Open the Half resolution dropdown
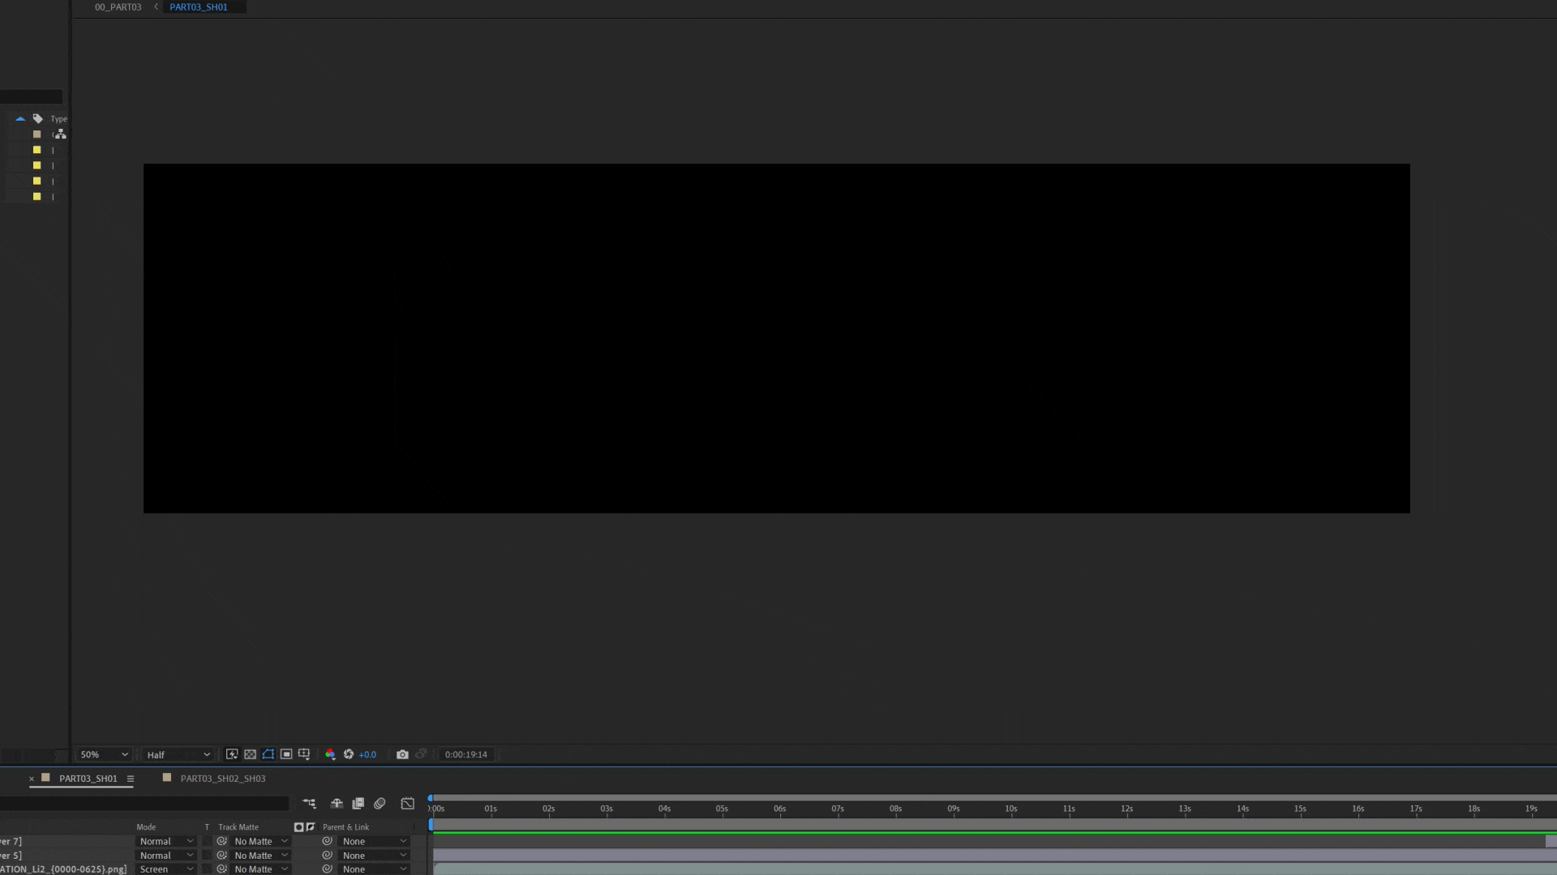Viewport: 1557px width, 875px height. coord(178,754)
